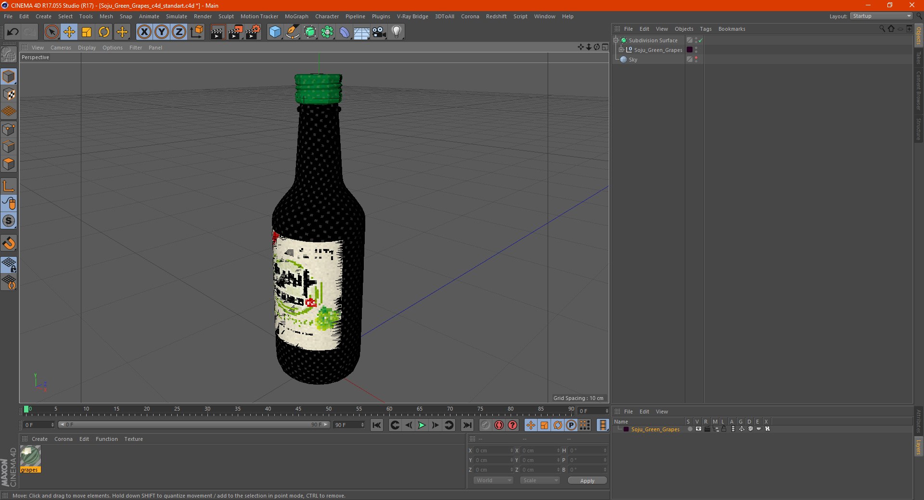The image size is (924, 500).
Task: Open the Takes side tab
Action: (919, 58)
